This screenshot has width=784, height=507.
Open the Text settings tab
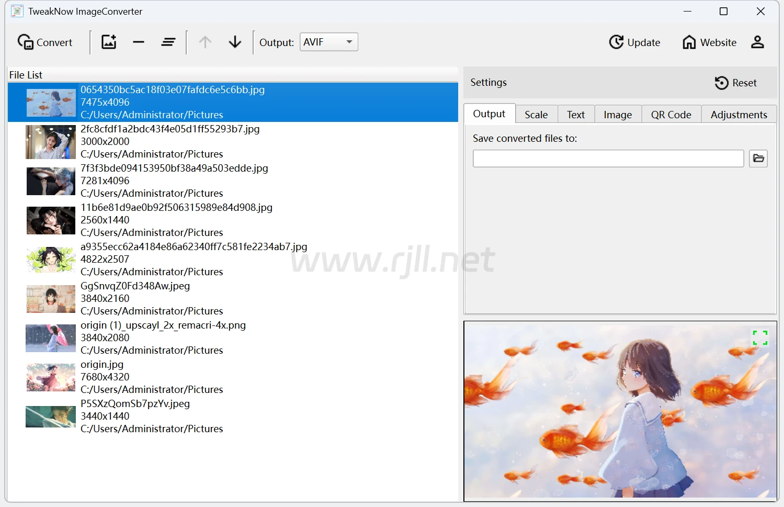[575, 115]
